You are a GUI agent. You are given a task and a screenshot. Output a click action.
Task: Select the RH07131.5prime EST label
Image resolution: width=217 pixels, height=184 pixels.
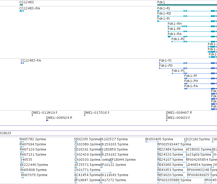coord(33,155)
